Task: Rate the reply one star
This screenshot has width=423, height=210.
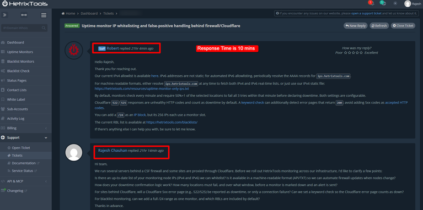Action: [x=346, y=53]
